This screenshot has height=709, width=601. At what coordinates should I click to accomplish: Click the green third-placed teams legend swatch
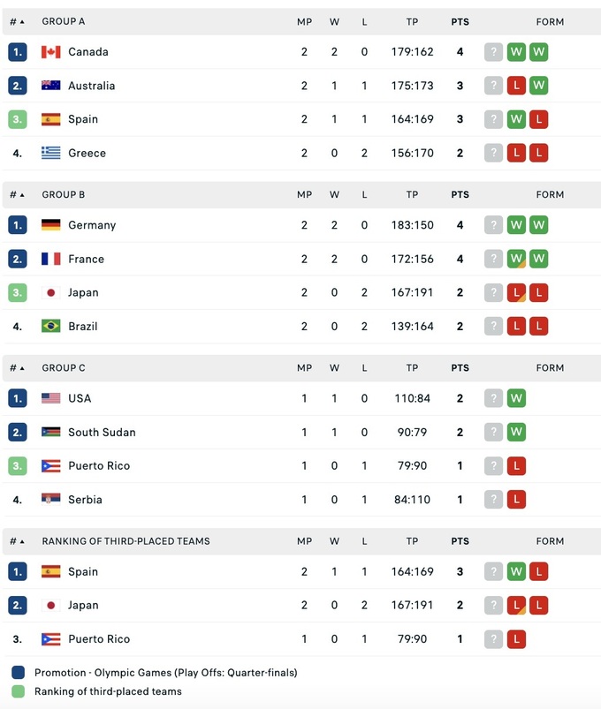point(19,691)
